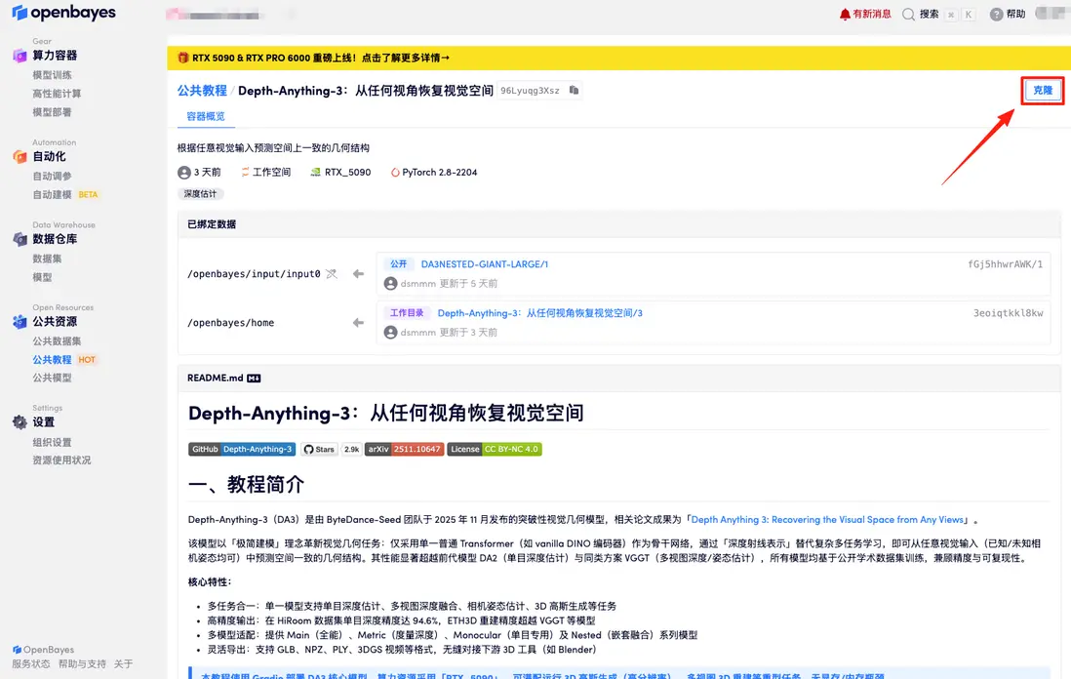Screen dimensions: 1071x679
Task: Click dsmmm avatar updated 3 days ago
Action: point(391,333)
